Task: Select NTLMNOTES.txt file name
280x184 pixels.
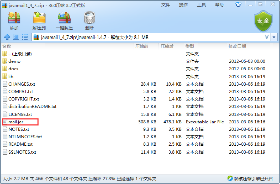Action: click(x=25, y=137)
